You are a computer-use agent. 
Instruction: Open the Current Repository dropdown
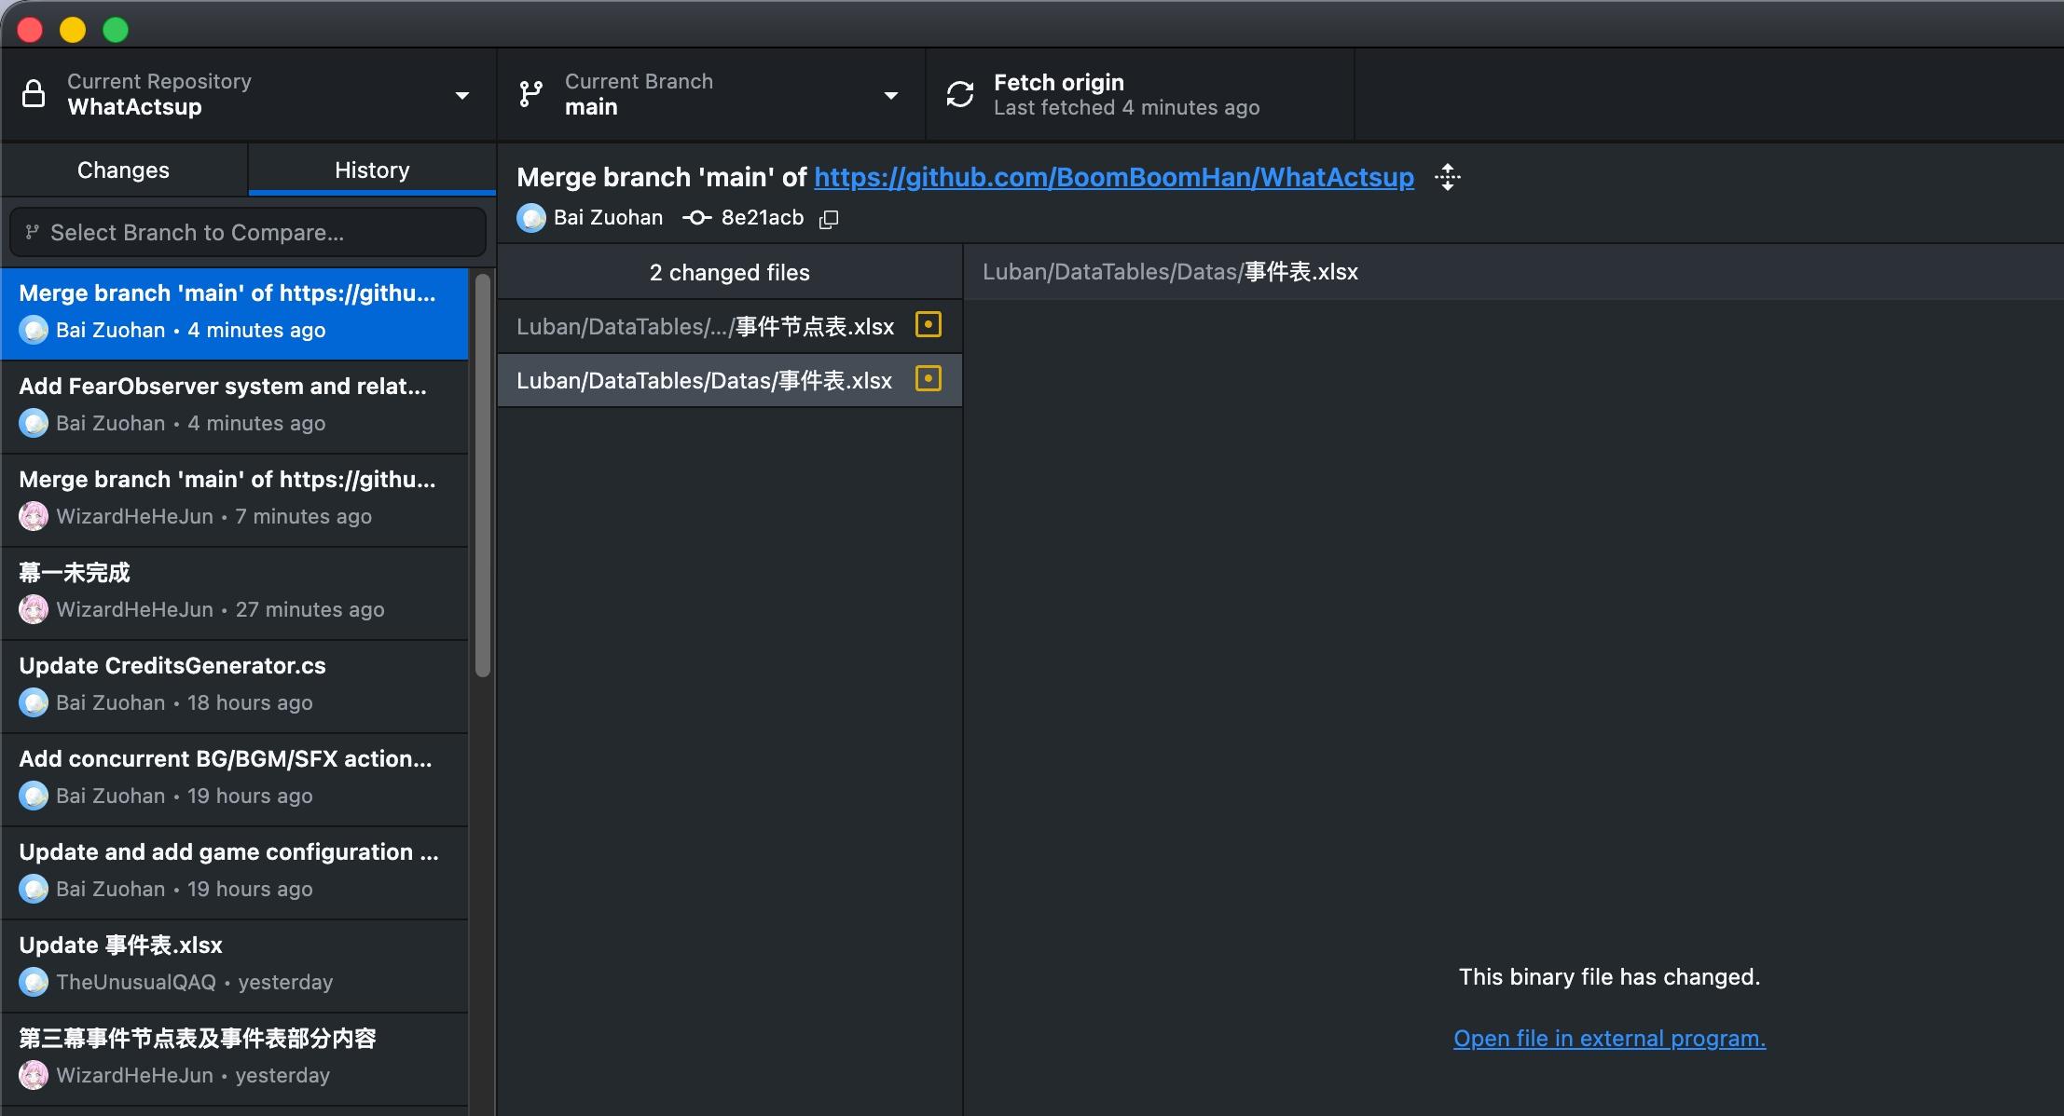[461, 95]
